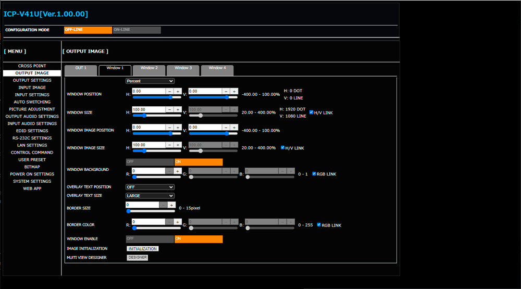Click plus button for Window Image Size H

click(178, 145)
